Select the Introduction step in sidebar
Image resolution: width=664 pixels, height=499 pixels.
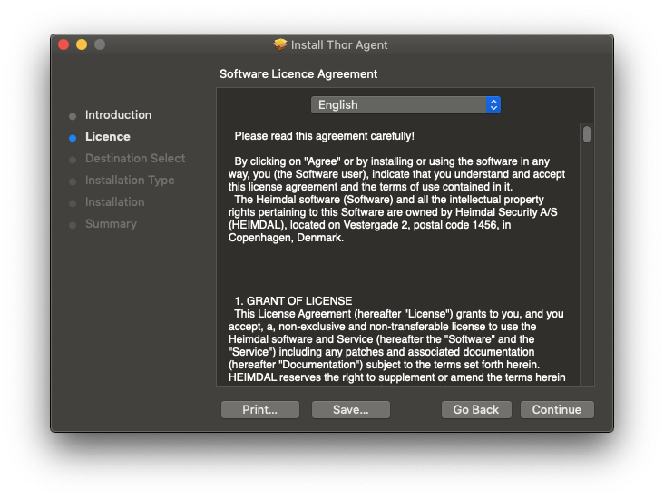[118, 115]
